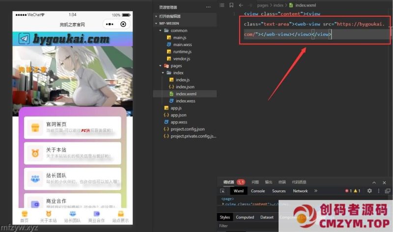The height and width of the screenshot is (232, 393).
Task: Select the 问题 panel tab
Action: click(255, 182)
